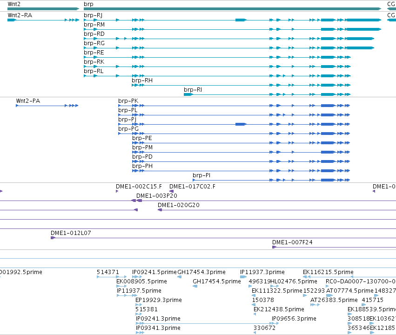Open the AT26383.5prime EST label
396x335 pixels.
click(334, 300)
